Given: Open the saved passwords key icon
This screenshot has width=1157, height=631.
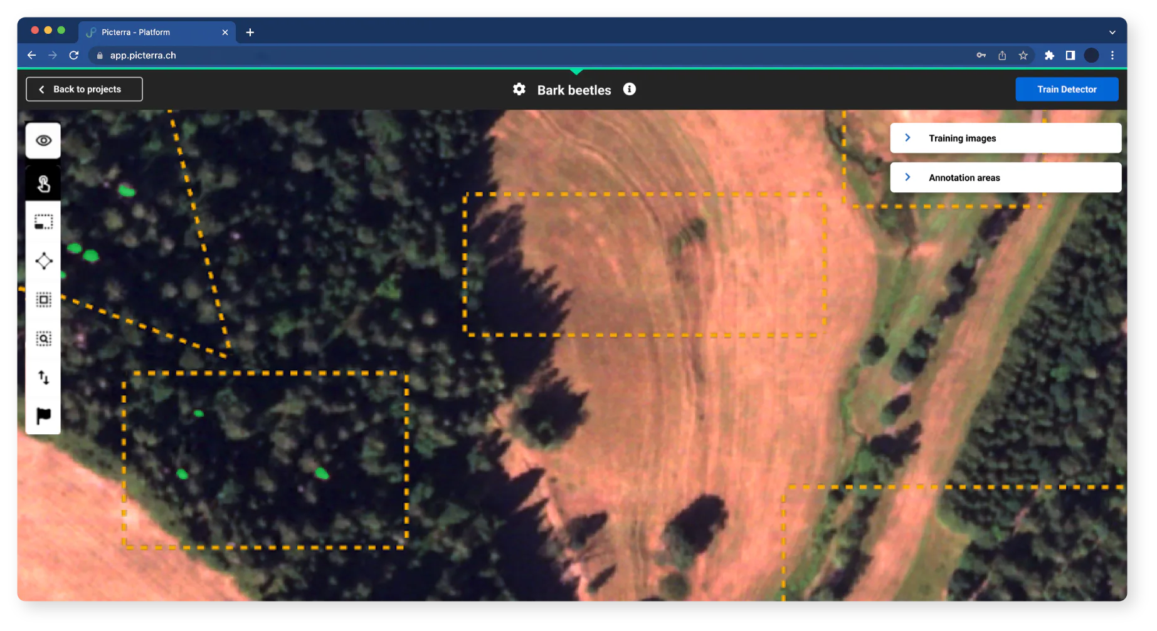Looking at the screenshot, I should pyautogui.click(x=981, y=55).
